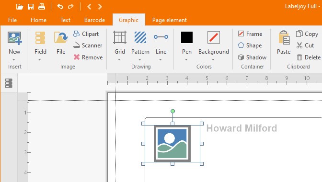The width and height of the screenshot is (322, 182).
Task: Copy the selected element
Action: [307, 34]
